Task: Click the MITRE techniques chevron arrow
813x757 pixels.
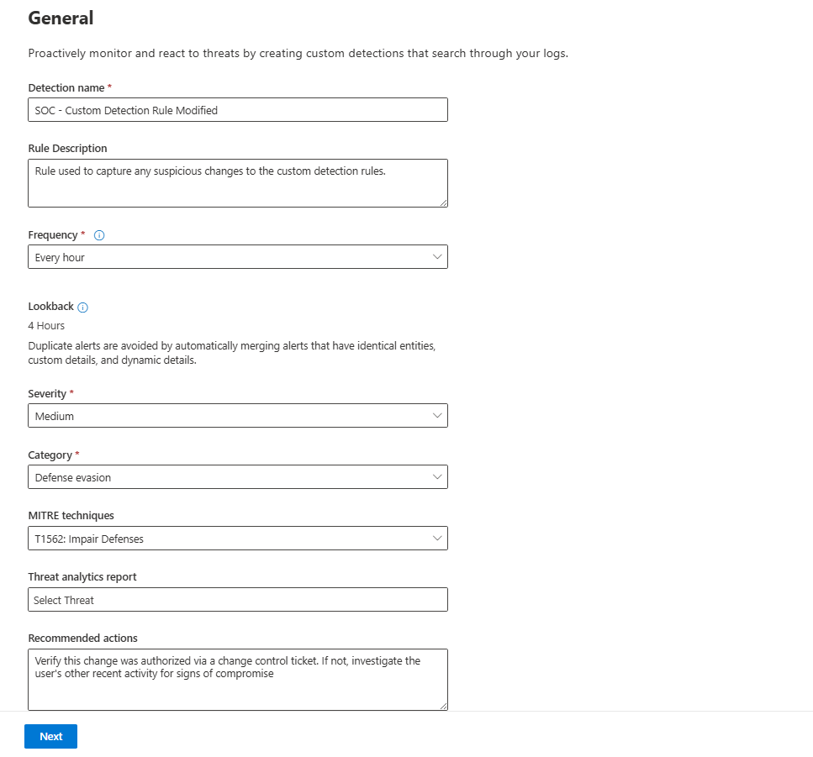Action: click(x=436, y=539)
